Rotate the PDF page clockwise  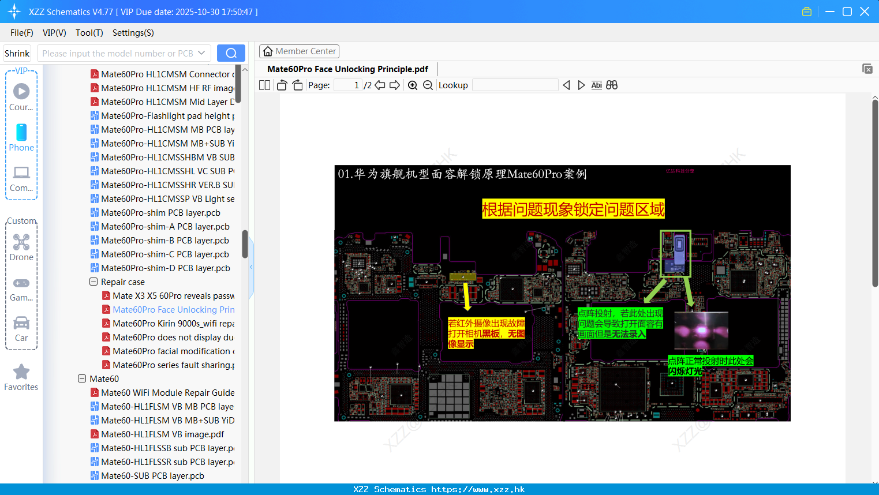[297, 85]
